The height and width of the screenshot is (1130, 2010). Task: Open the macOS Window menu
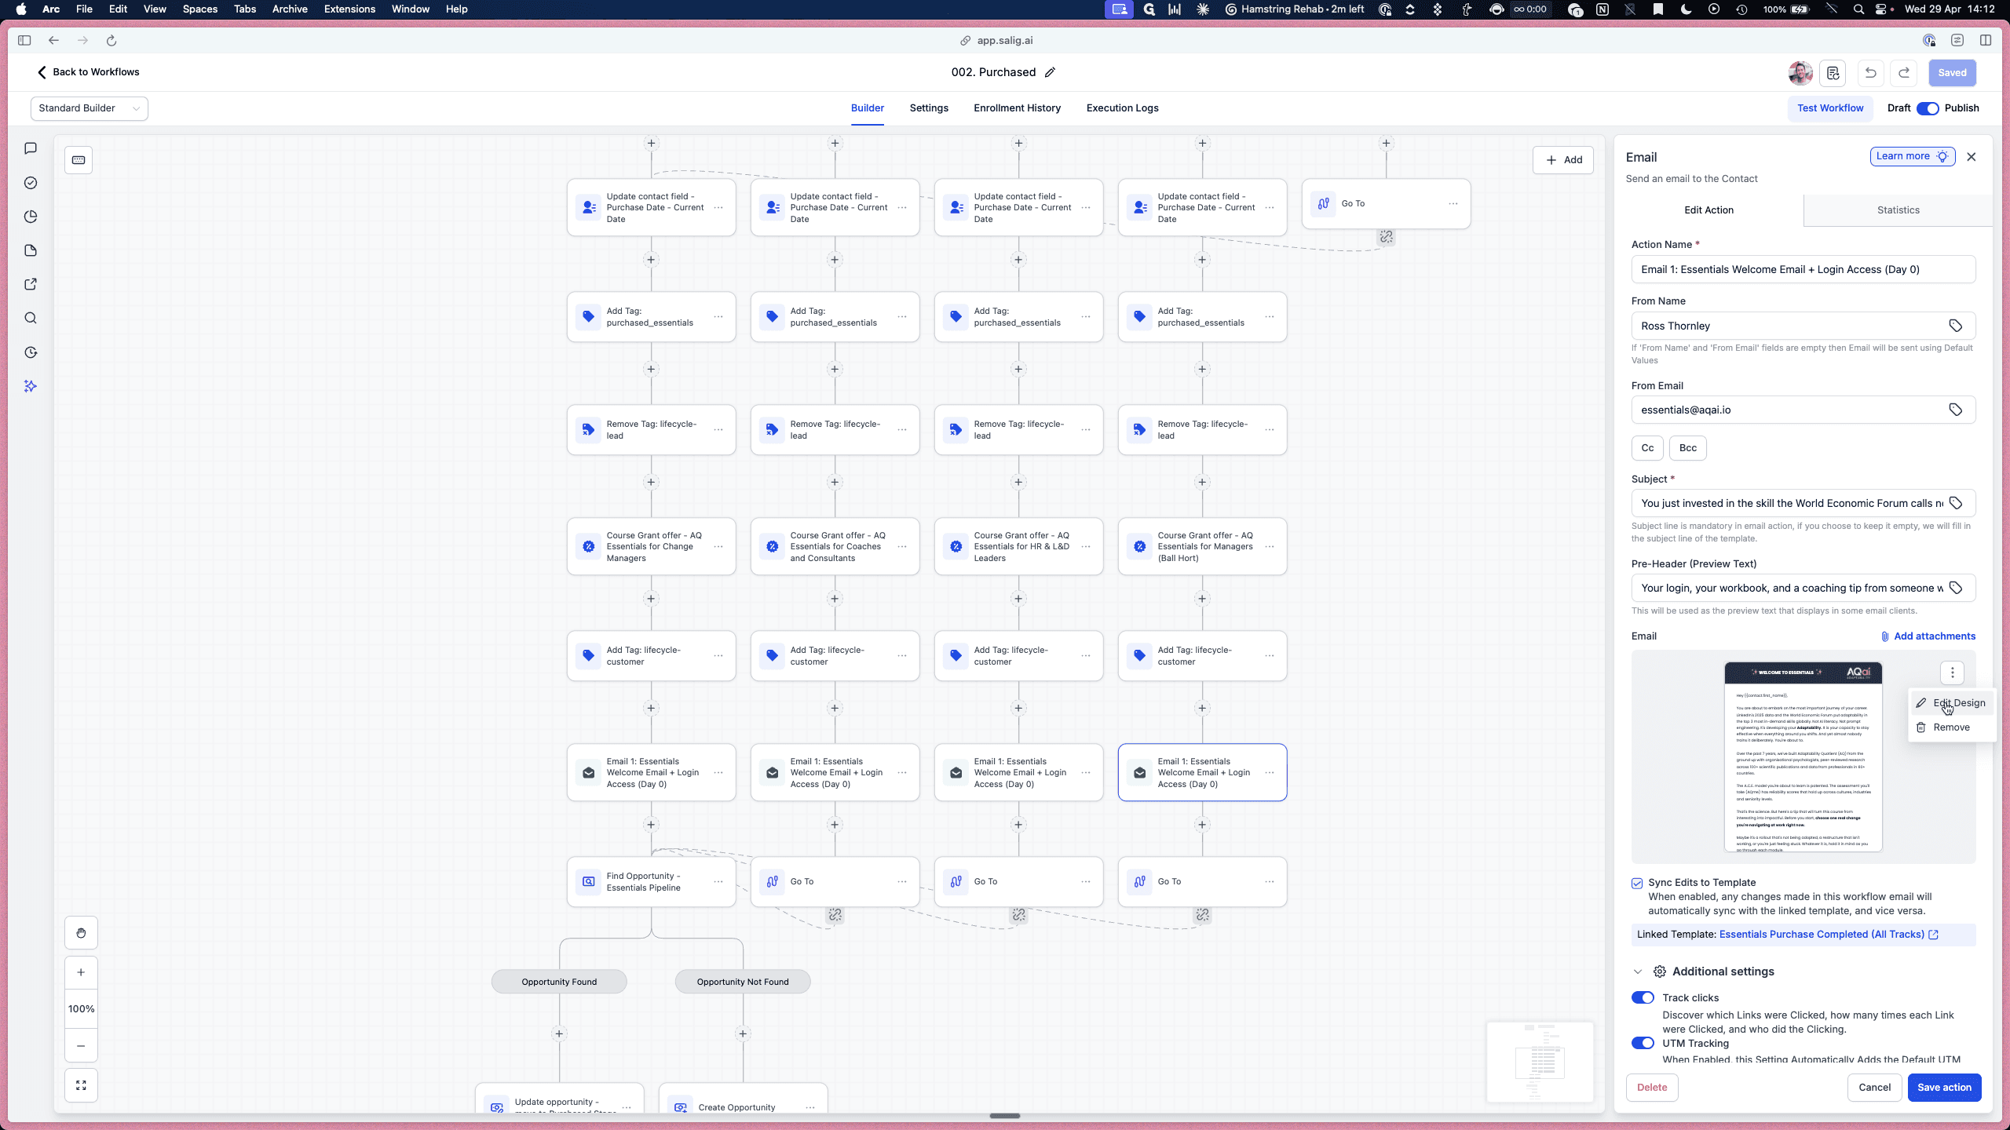(410, 9)
